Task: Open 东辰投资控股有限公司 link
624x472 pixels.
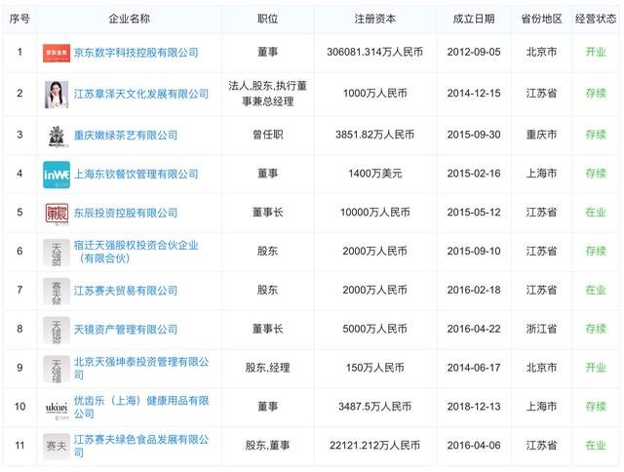Action: point(127,213)
